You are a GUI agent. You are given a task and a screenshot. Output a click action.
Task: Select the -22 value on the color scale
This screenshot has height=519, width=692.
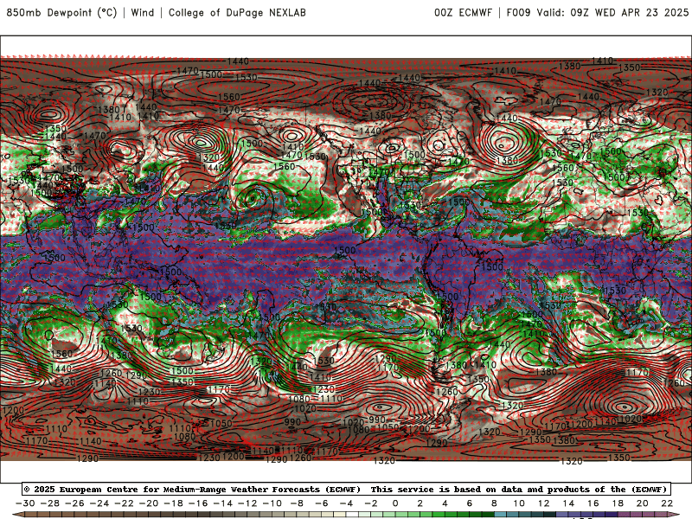point(124,503)
